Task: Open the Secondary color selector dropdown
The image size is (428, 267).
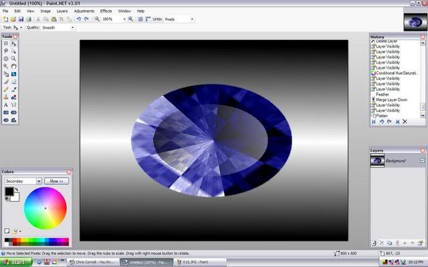Action: click(39, 181)
